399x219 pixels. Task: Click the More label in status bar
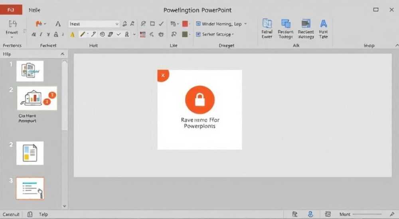coord(345,215)
